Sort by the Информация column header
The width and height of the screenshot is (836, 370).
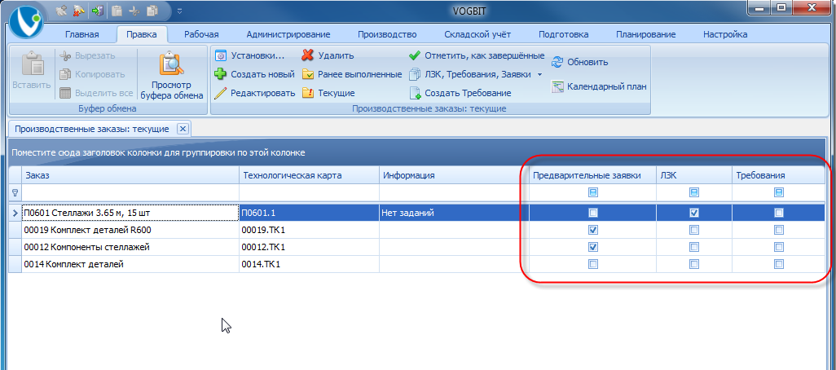pyautogui.click(x=453, y=175)
